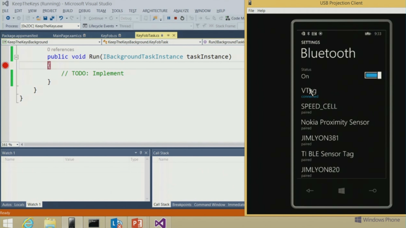The width and height of the screenshot is (406, 228).
Task: Toggle the red breakpoint in editor margin
Action: click(5, 65)
